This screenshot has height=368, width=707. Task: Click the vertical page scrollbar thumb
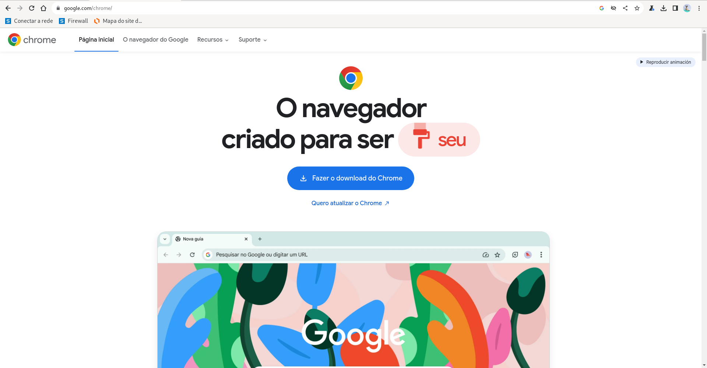click(x=704, y=47)
